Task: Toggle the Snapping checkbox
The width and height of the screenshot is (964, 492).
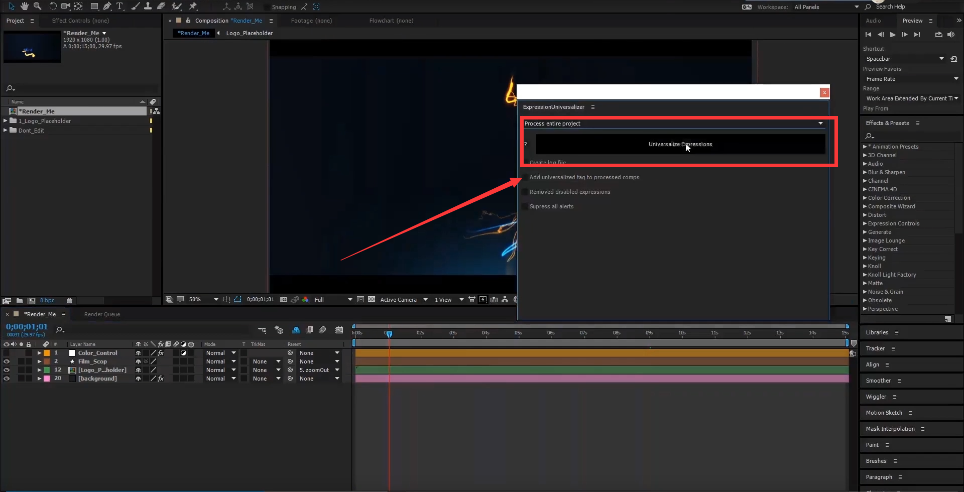Action: click(x=267, y=7)
